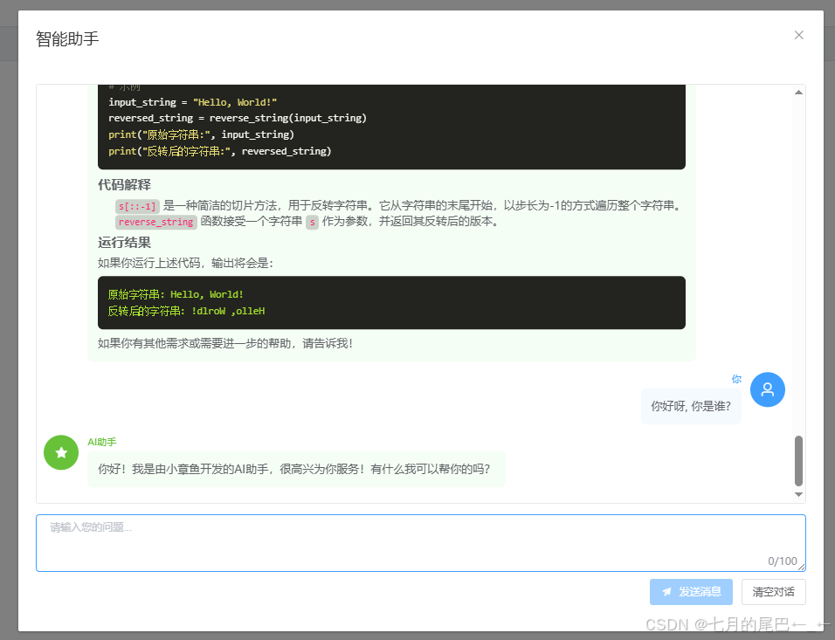Screen dimensions: 835x640
Task: Click the paper plane send icon
Action: 666,592
